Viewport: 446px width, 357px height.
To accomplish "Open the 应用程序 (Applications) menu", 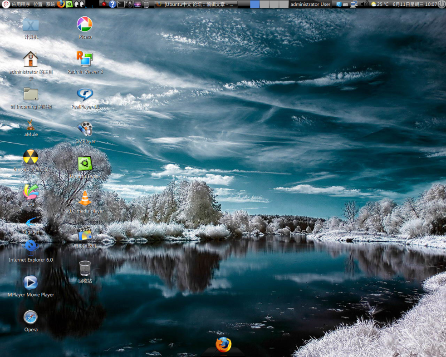I will [x=21, y=4].
